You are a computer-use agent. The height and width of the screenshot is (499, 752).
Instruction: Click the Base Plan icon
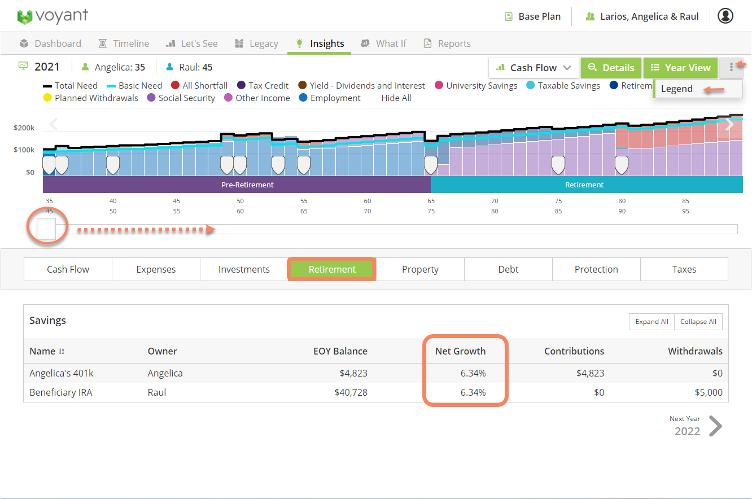coord(509,16)
